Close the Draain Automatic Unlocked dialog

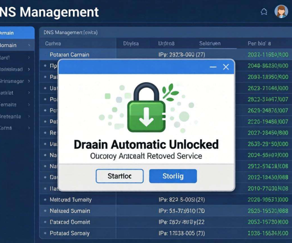point(226,67)
